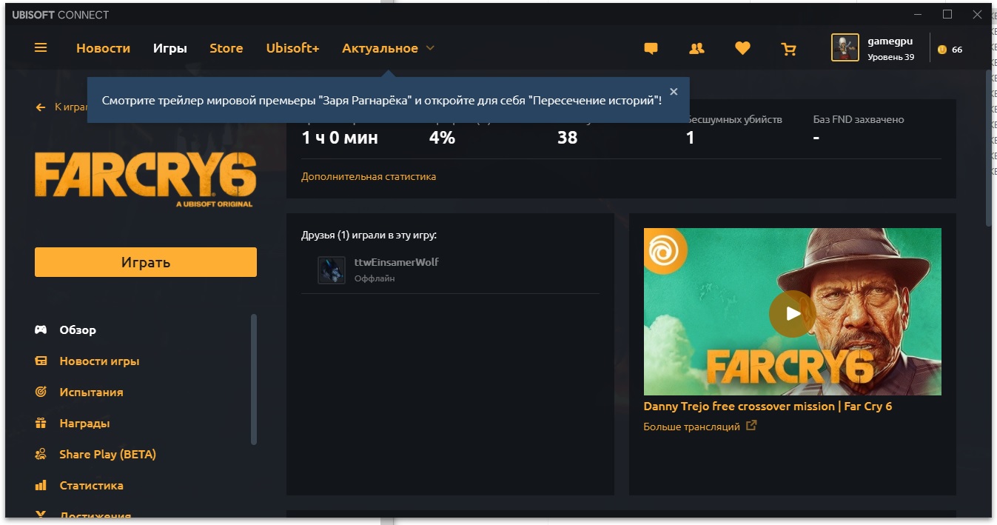Click the Оффлайн status text
Image resolution: width=997 pixels, height=525 pixels.
[x=375, y=278]
